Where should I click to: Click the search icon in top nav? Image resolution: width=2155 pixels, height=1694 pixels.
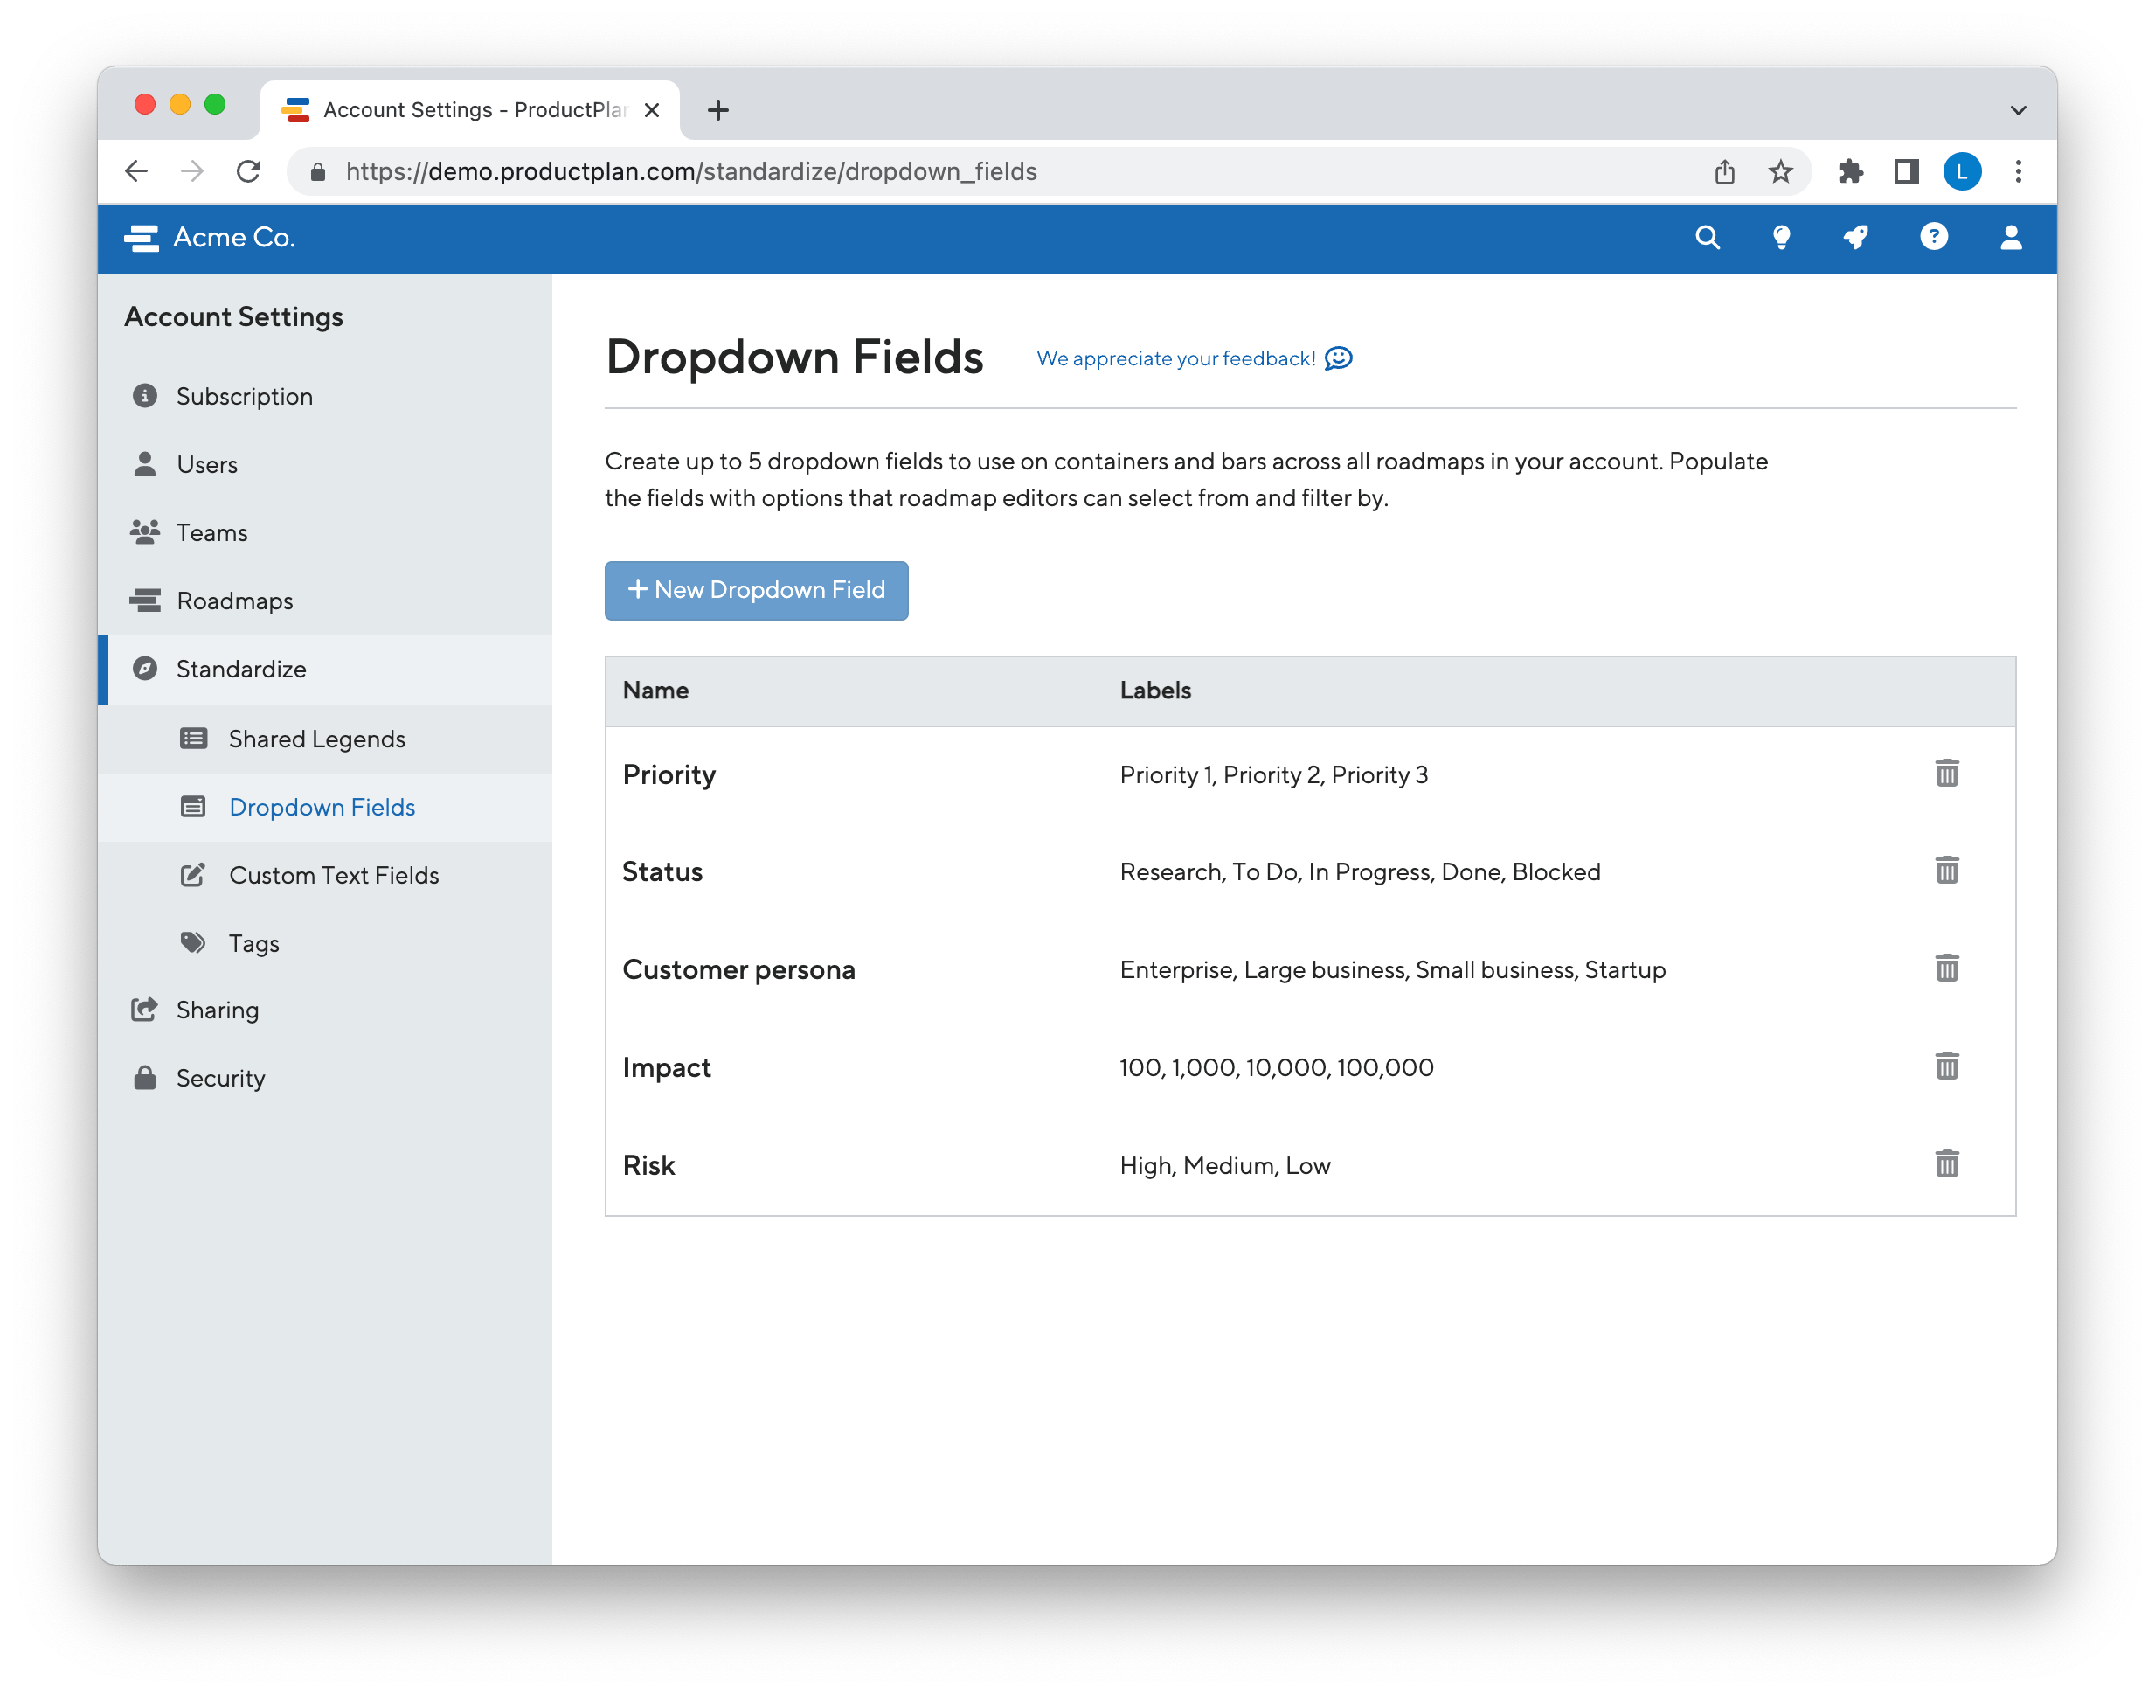pos(1709,238)
